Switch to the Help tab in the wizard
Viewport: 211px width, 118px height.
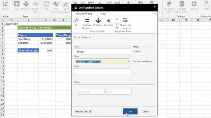click(103, 13)
